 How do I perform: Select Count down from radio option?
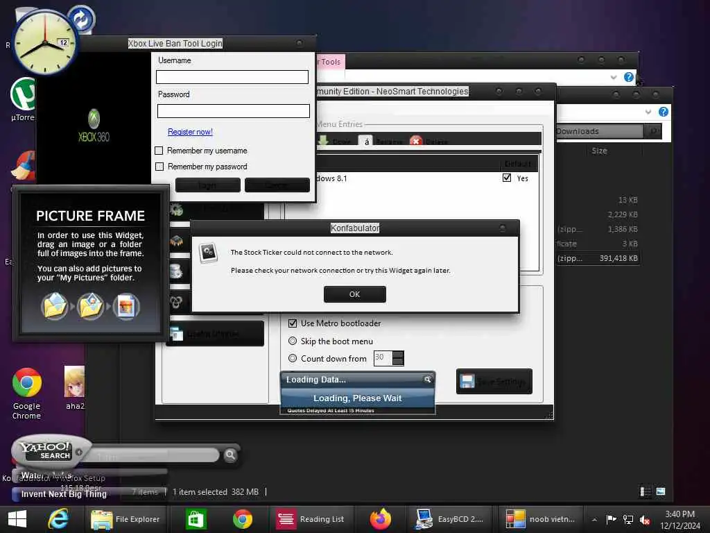(x=293, y=358)
